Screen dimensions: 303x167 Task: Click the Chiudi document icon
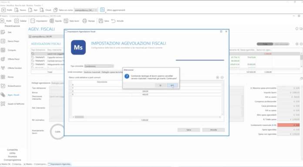(x=42, y=10)
